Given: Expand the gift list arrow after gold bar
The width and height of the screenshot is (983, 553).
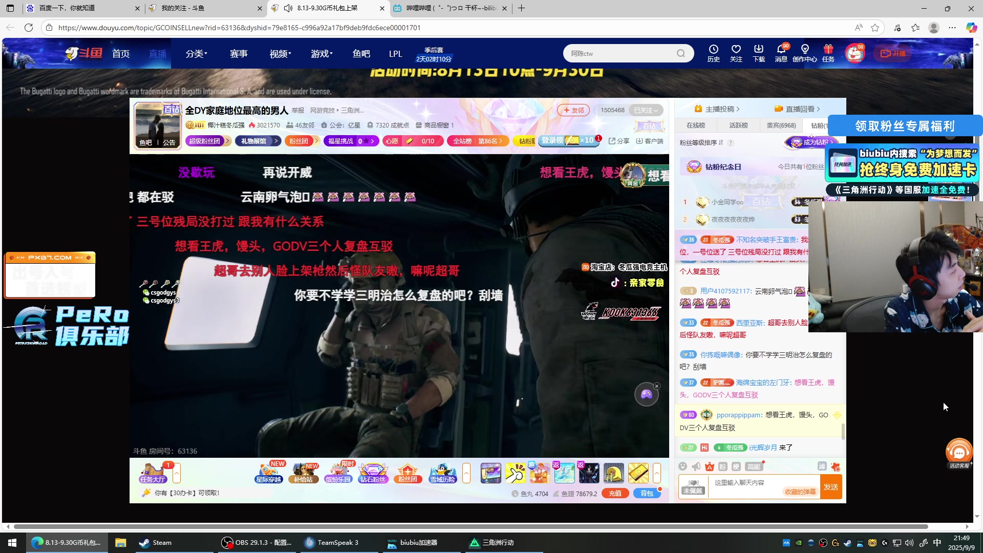Looking at the screenshot, I should (x=657, y=473).
